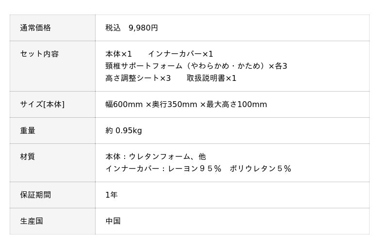The image size is (388, 249).
Task: Click the 最大高さ100mm text
Action: (x=237, y=104)
